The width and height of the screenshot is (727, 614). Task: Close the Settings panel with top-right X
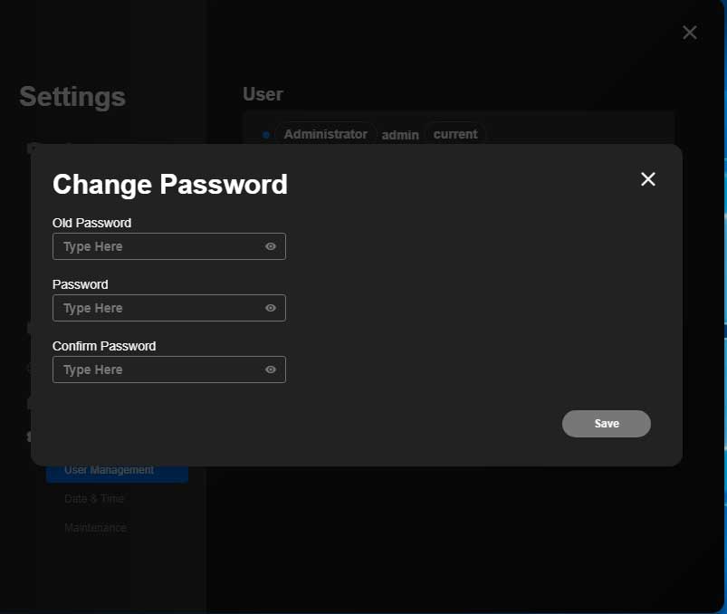(689, 33)
